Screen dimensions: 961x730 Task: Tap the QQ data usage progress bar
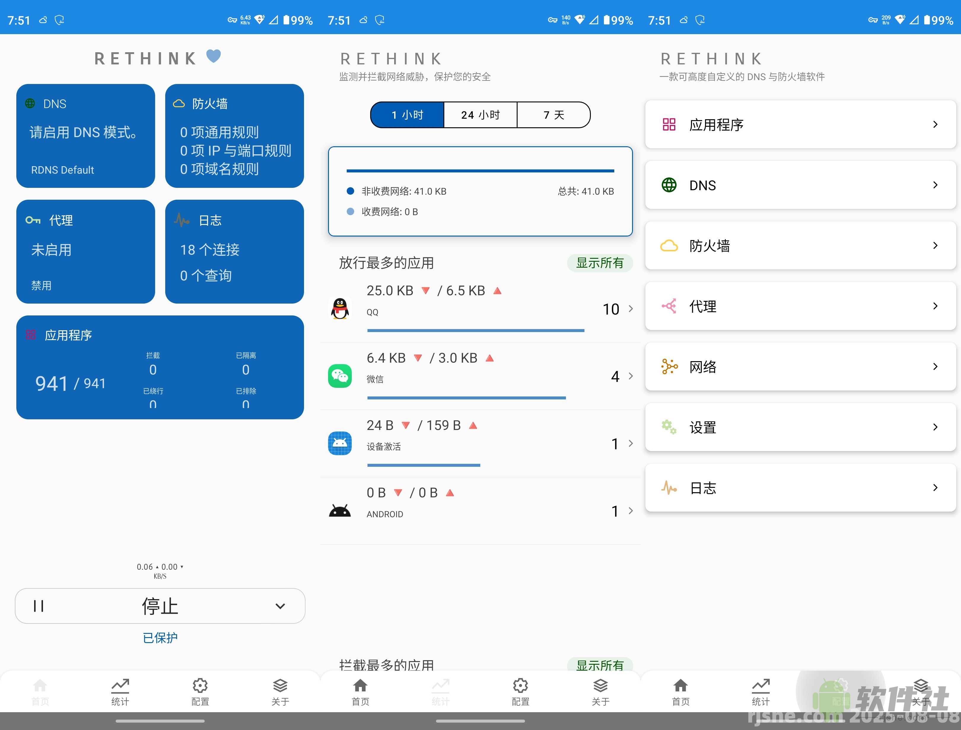coord(475,331)
